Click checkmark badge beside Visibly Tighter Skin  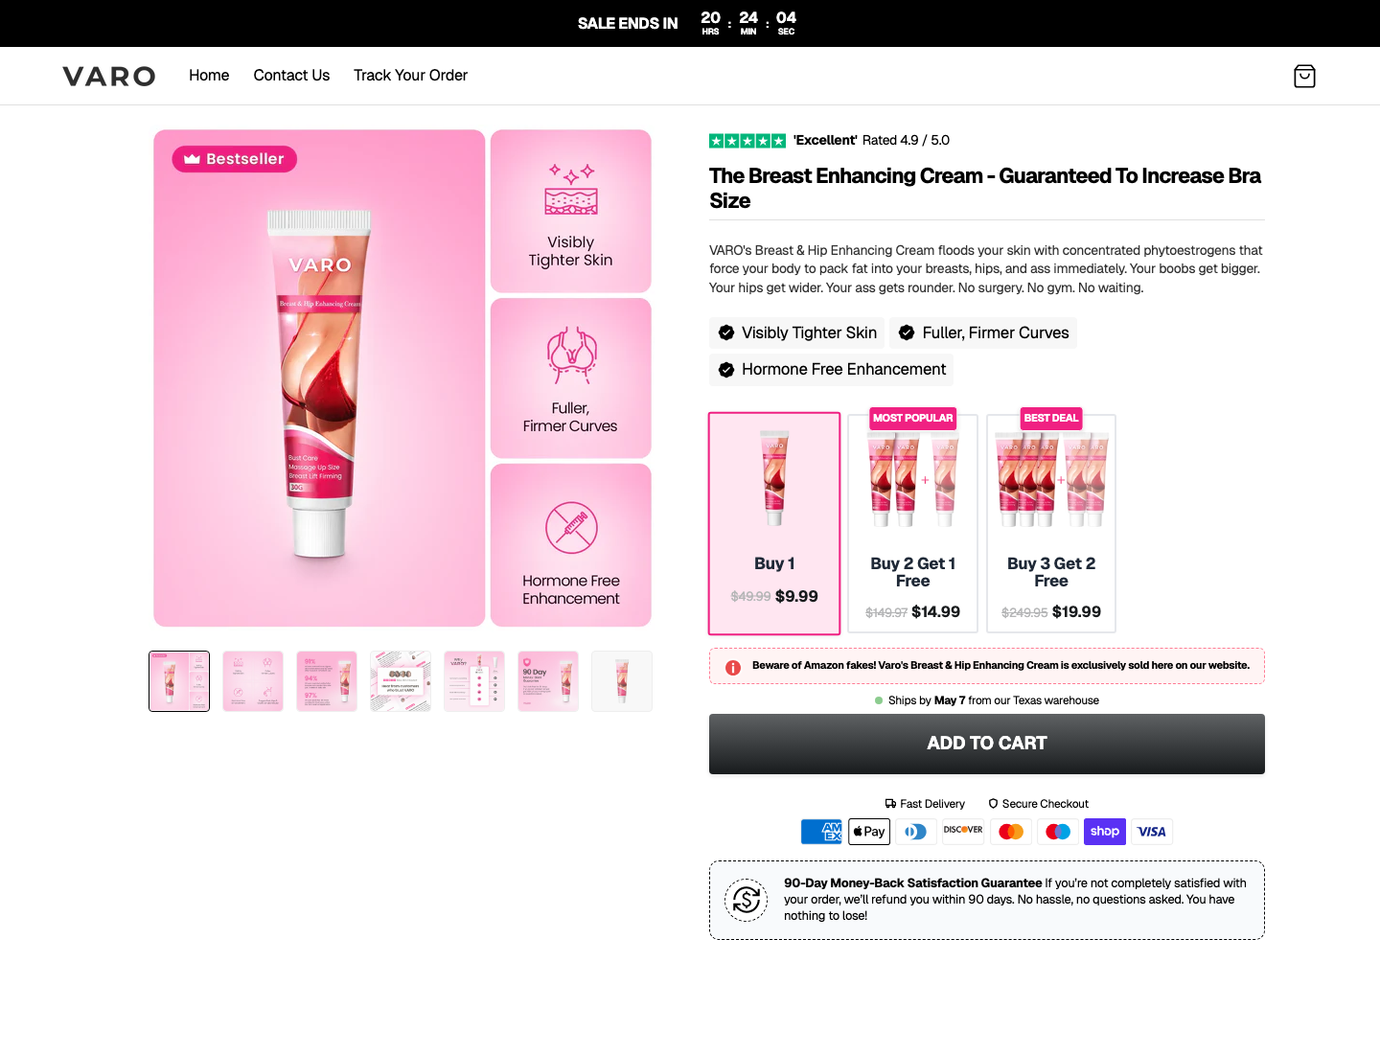726,332
